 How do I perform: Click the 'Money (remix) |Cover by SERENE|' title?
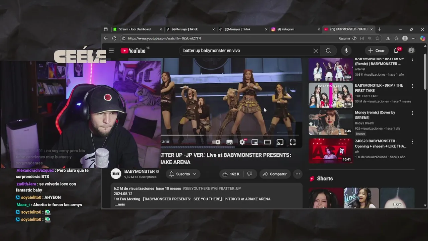click(375, 115)
